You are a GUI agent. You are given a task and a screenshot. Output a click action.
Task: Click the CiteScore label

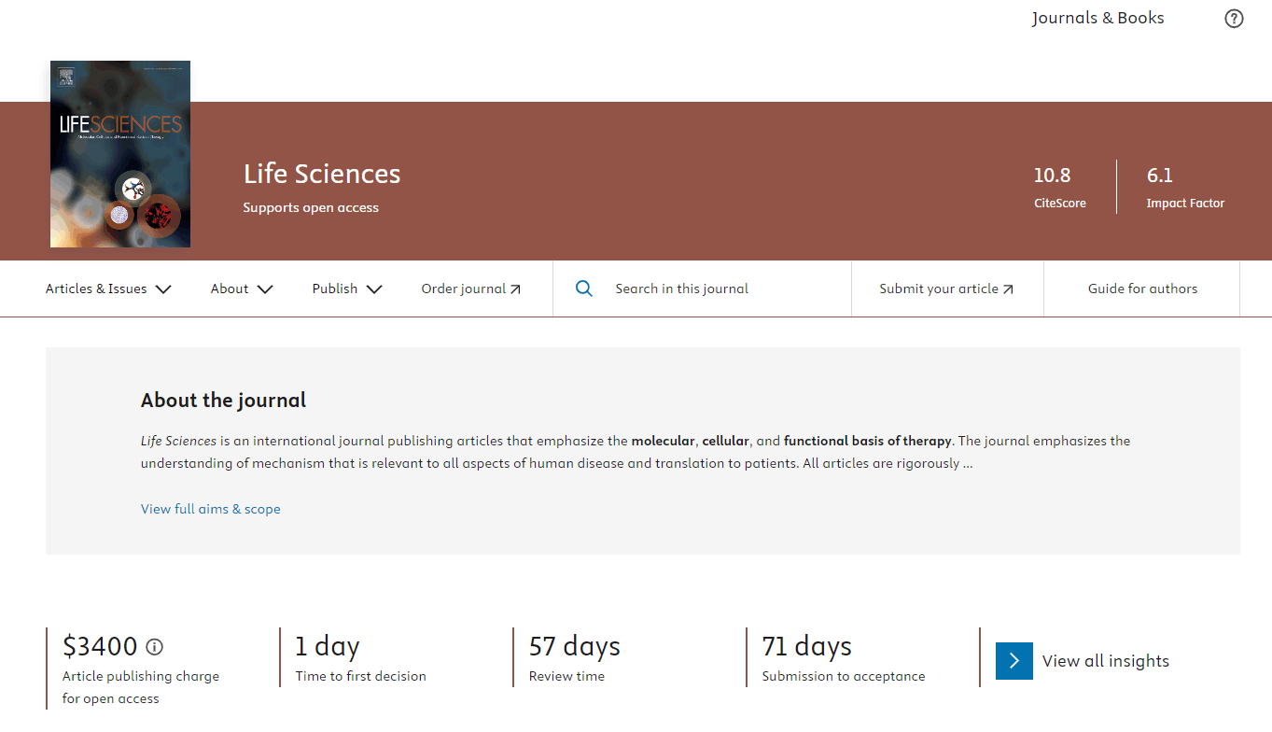(x=1060, y=203)
